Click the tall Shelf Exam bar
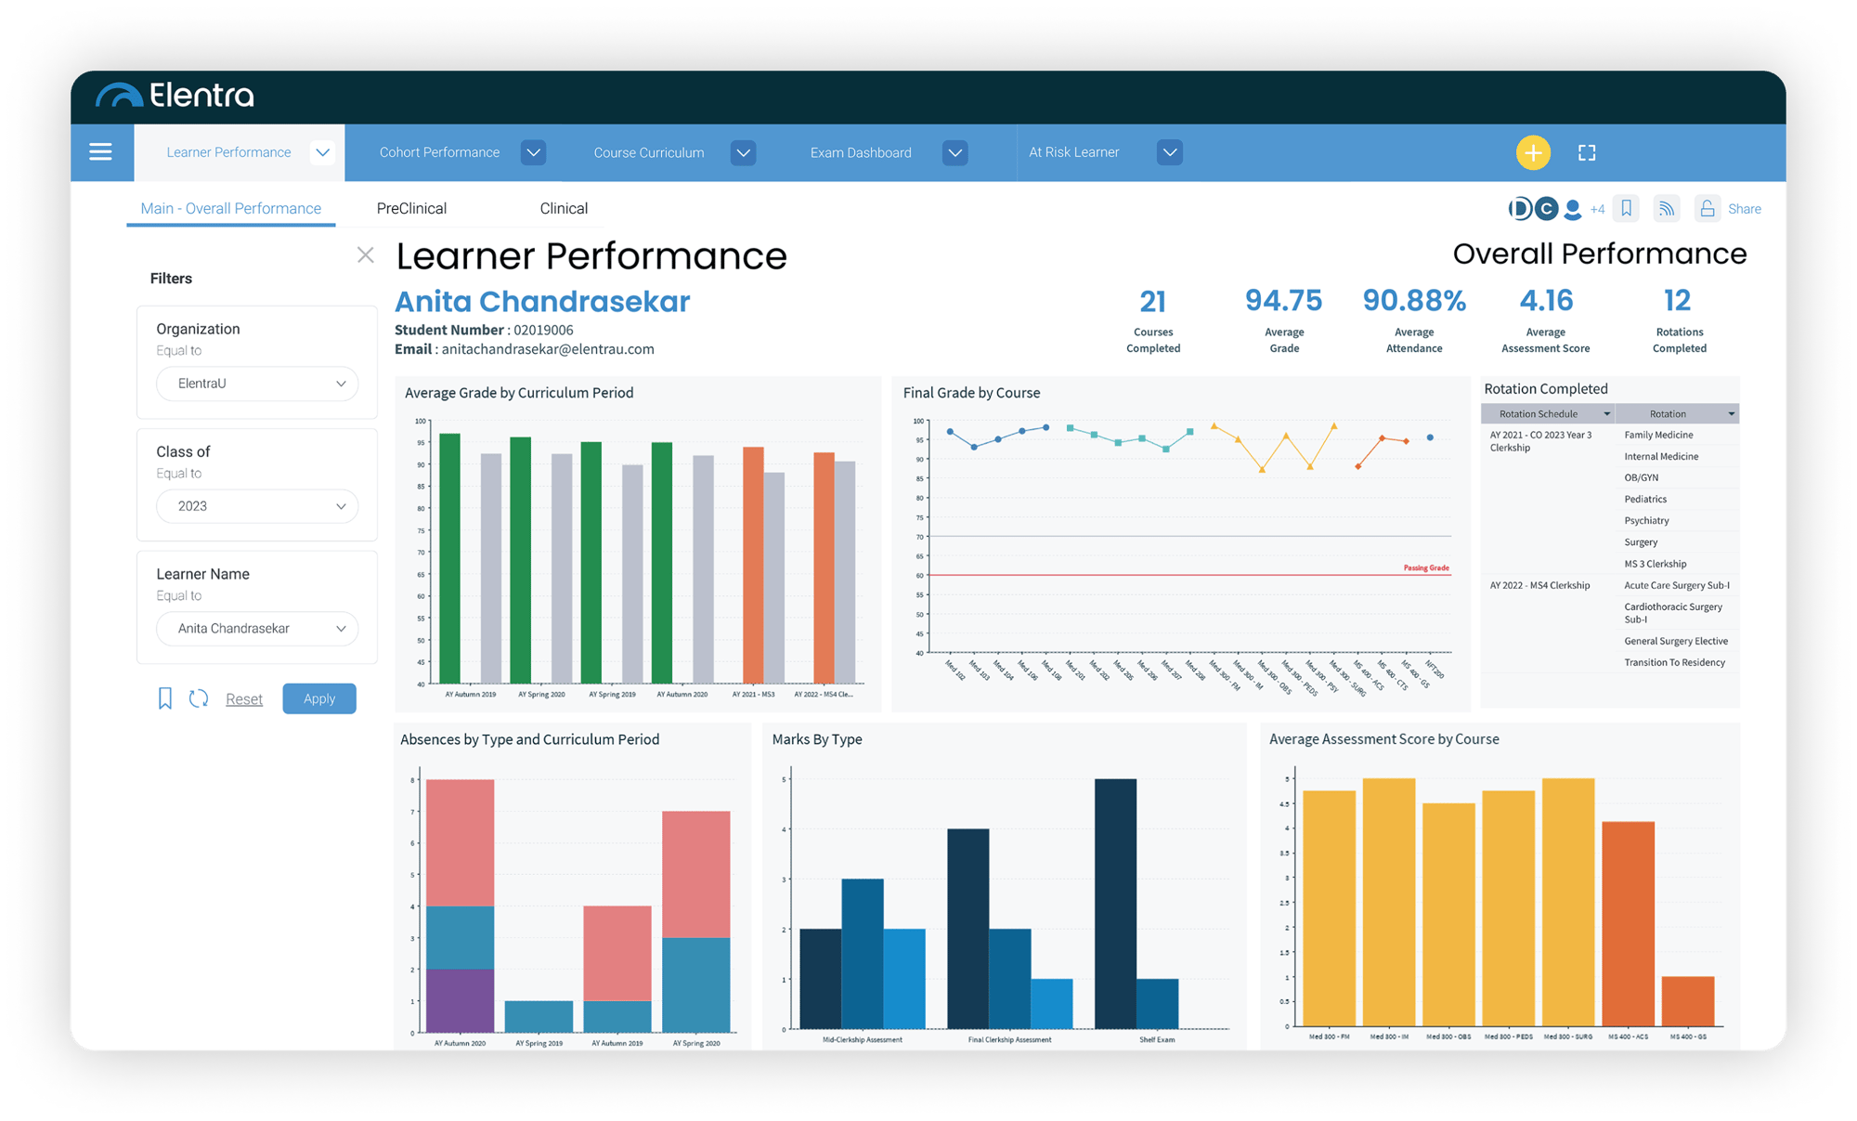Image resolution: width=1857 pixels, height=1121 pixels. pyautogui.click(x=1115, y=904)
